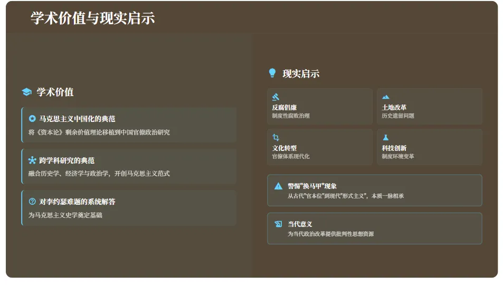Image resolution: width=503 pixels, height=285 pixels.
Task: Click the 土地改革 card title
Action: tap(394, 108)
